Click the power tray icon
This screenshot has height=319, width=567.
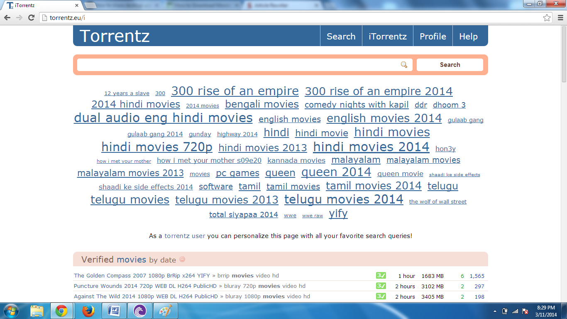coord(505,311)
